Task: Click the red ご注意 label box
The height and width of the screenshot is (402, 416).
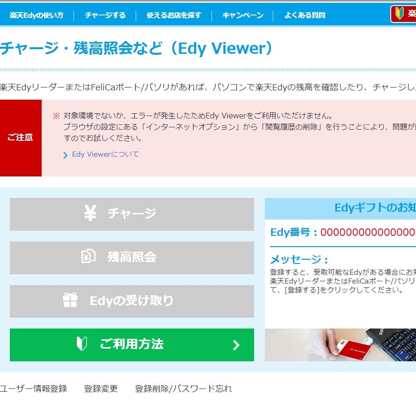Action: click(21, 138)
